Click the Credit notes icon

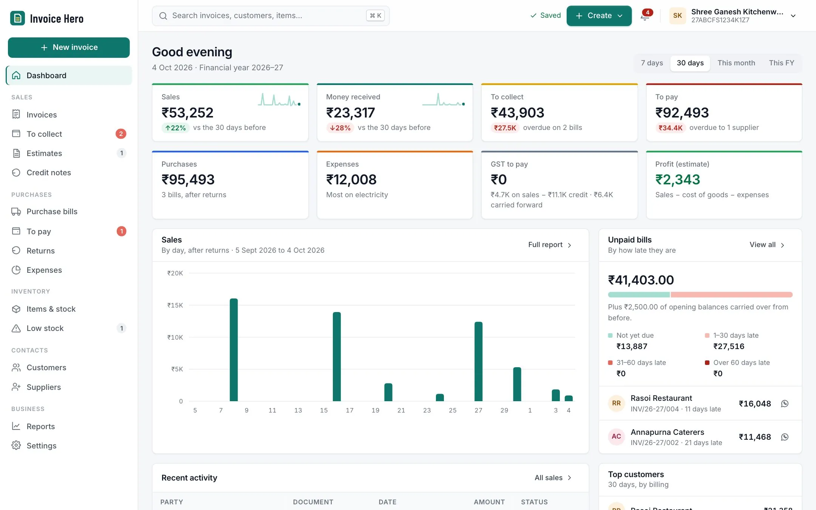coord(16,172)
